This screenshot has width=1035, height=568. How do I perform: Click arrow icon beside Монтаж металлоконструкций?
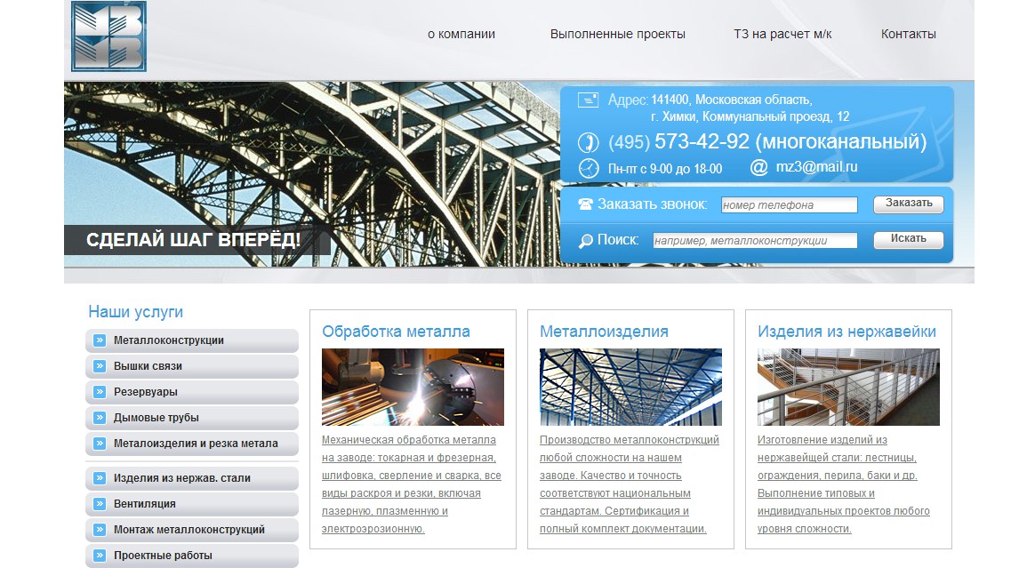coord(100,529)
